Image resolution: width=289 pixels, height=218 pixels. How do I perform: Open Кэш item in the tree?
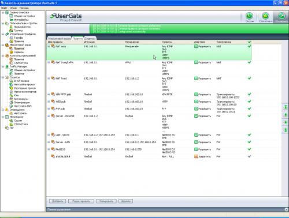click(x=16, y=95)
